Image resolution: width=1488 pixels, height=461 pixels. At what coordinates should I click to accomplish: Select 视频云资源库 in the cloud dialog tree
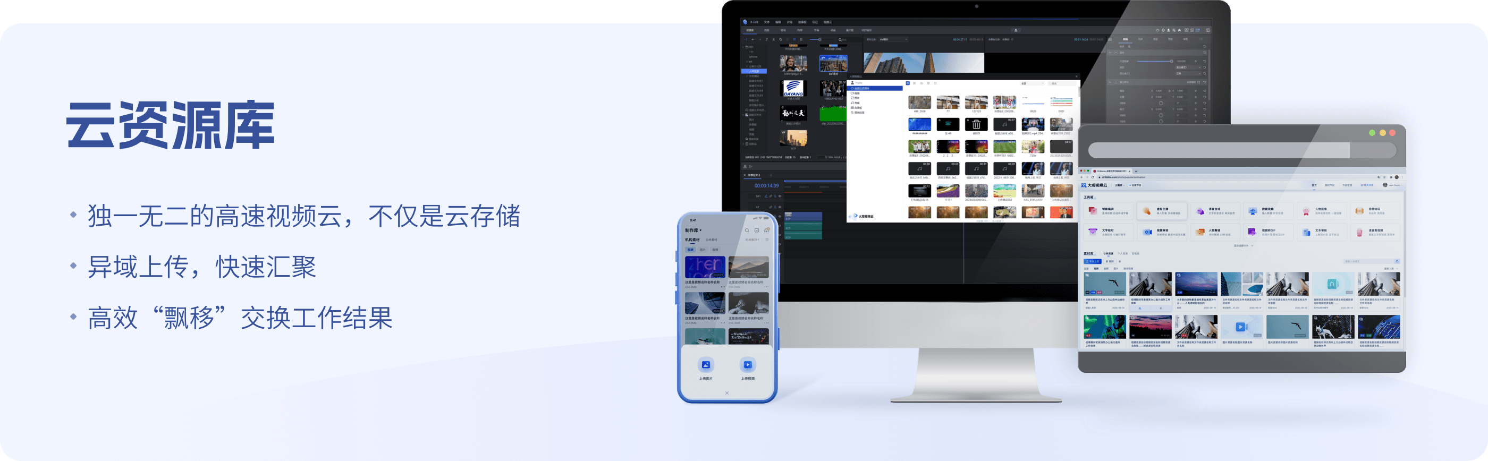[x=876, y=88]
